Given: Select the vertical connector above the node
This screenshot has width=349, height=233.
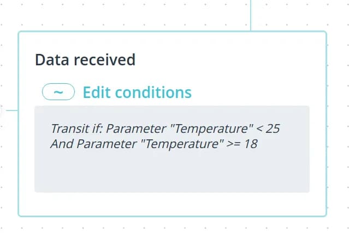Looking at the screenshot, I should coord(251,15).
